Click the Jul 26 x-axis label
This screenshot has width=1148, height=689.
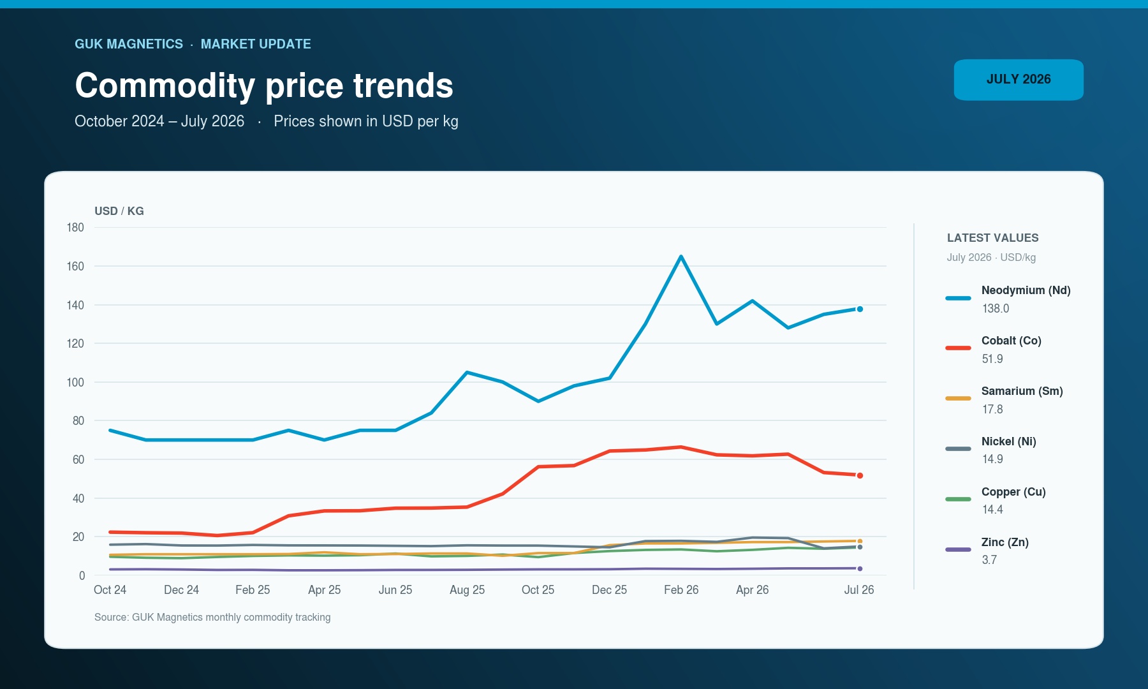tap(859, 590)
